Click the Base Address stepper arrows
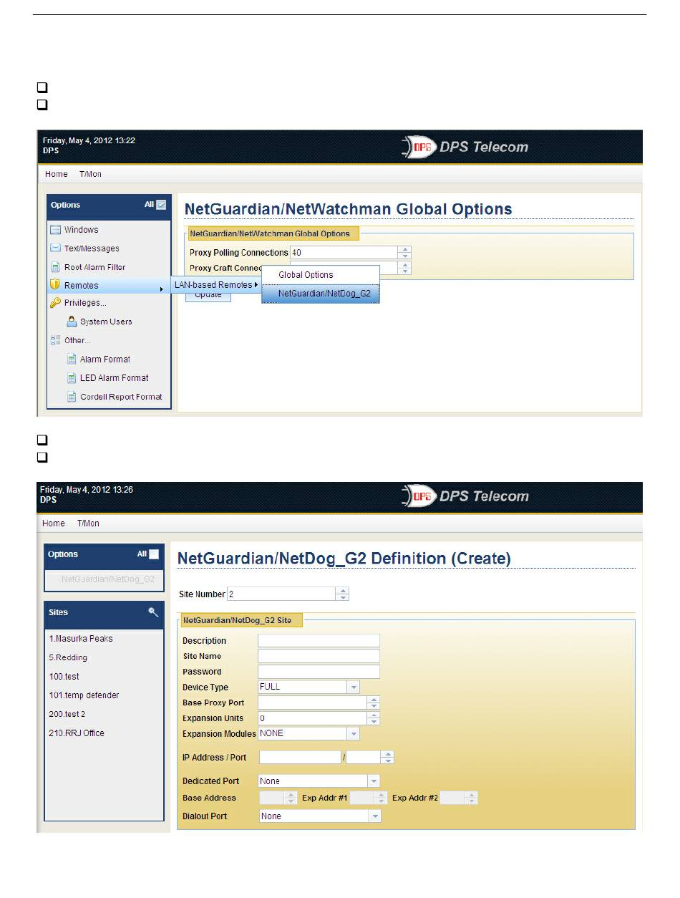The image size is (680, 898). click(x=291, y=798)
